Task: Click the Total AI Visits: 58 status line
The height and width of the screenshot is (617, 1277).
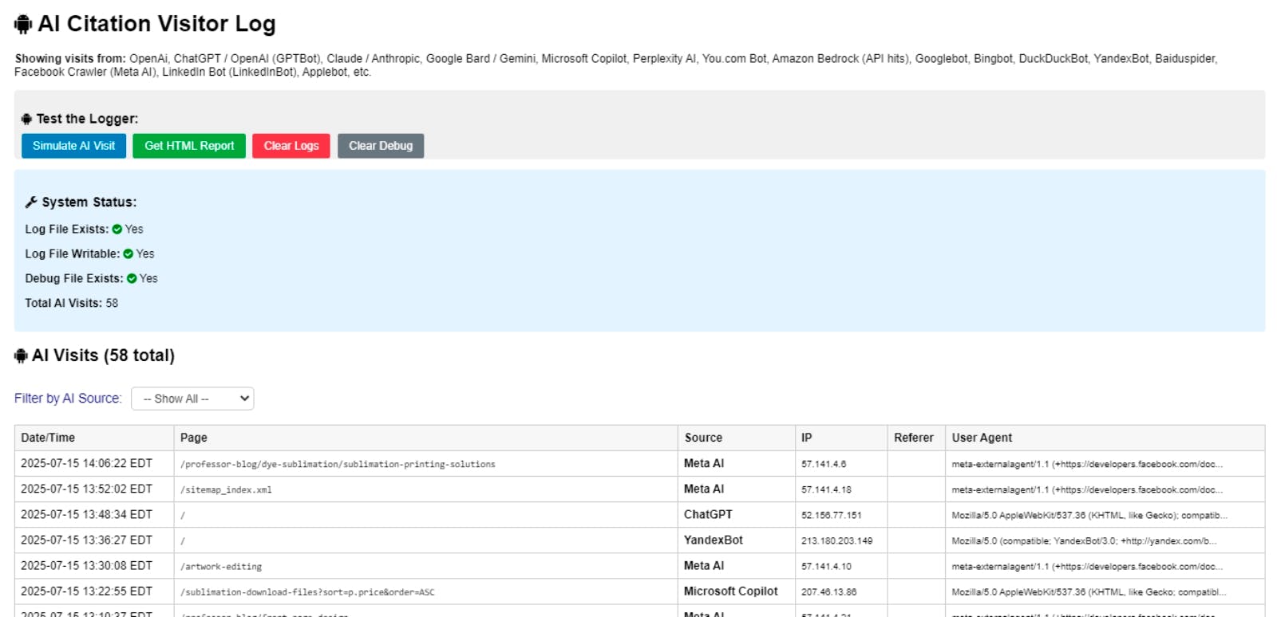Action: click(x=71, y=303)
